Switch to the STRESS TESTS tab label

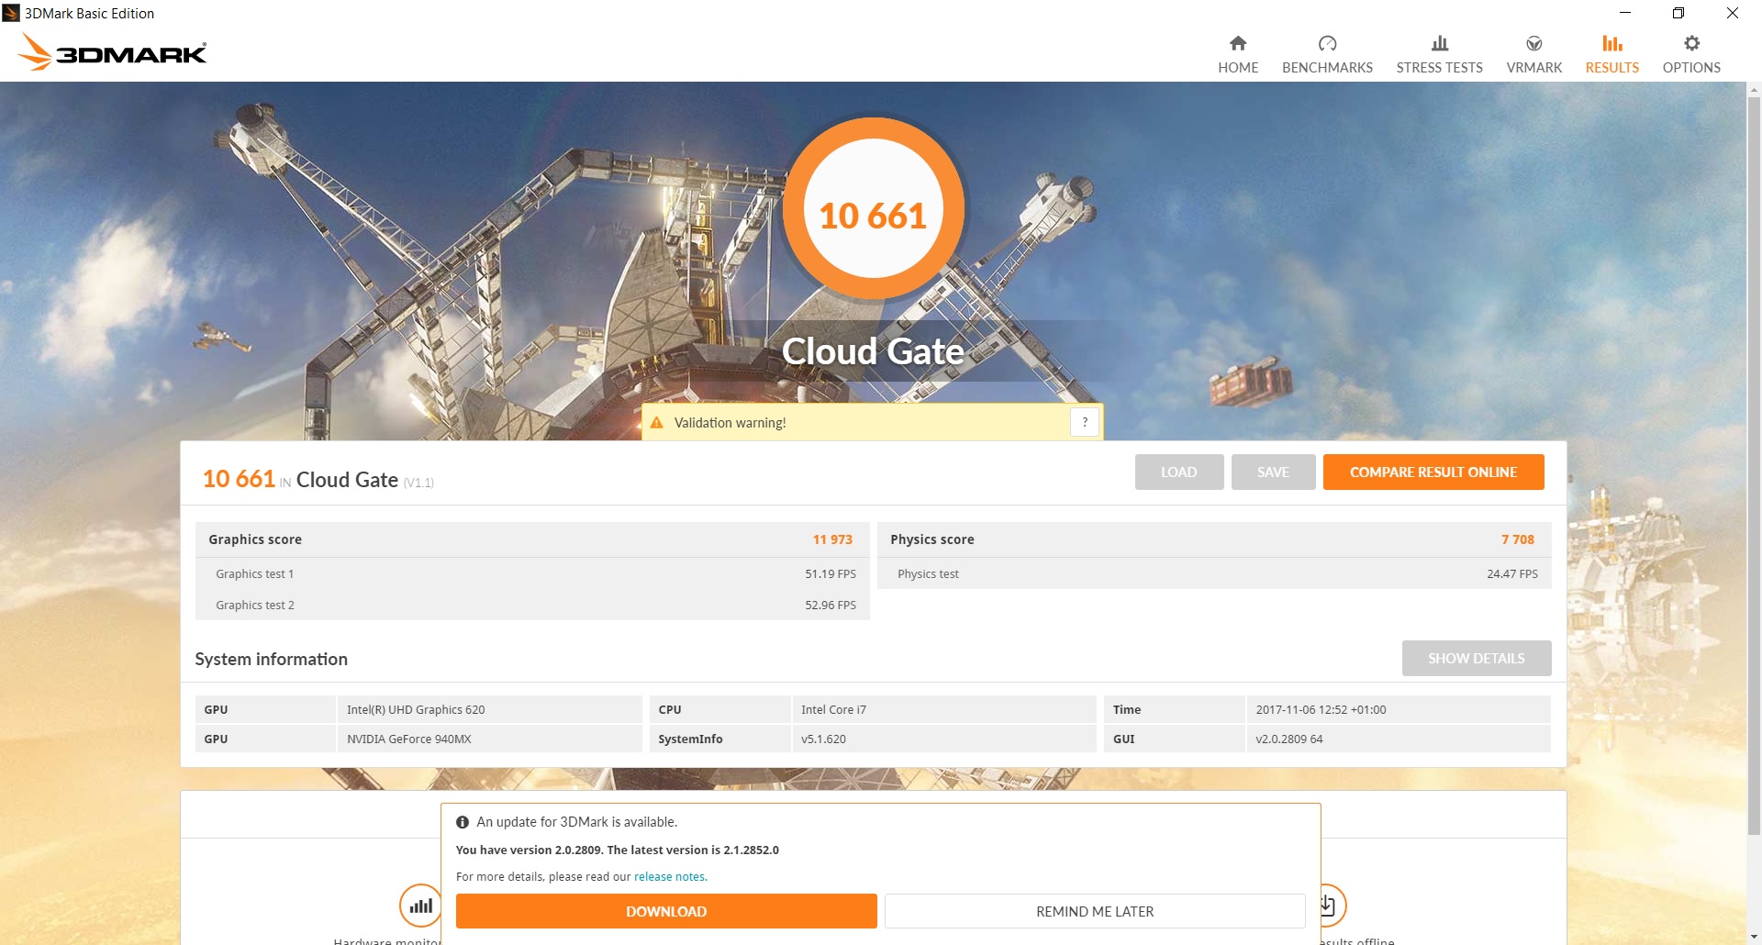pos(1439,68)
